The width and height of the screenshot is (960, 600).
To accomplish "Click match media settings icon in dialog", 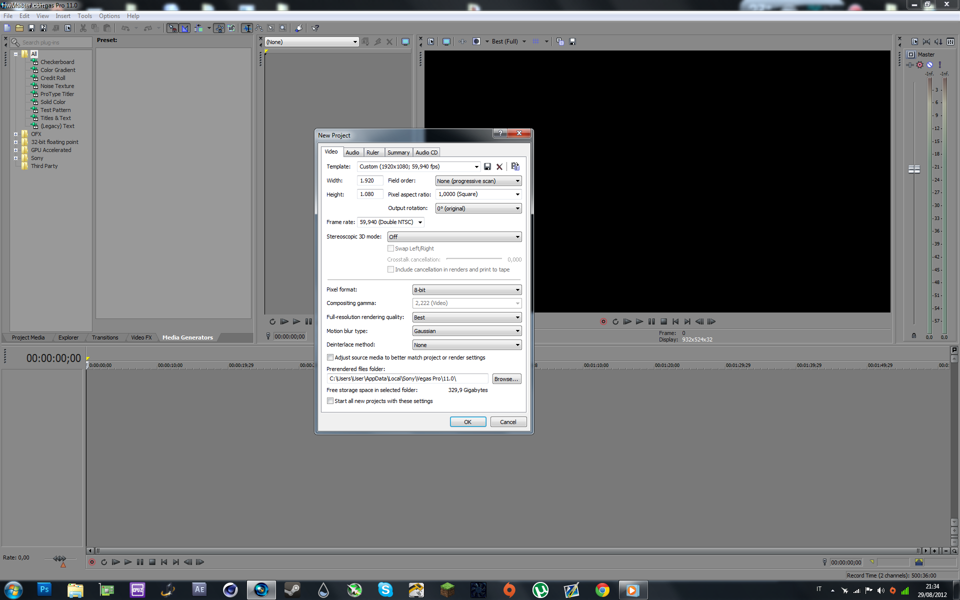I will 515,166.
